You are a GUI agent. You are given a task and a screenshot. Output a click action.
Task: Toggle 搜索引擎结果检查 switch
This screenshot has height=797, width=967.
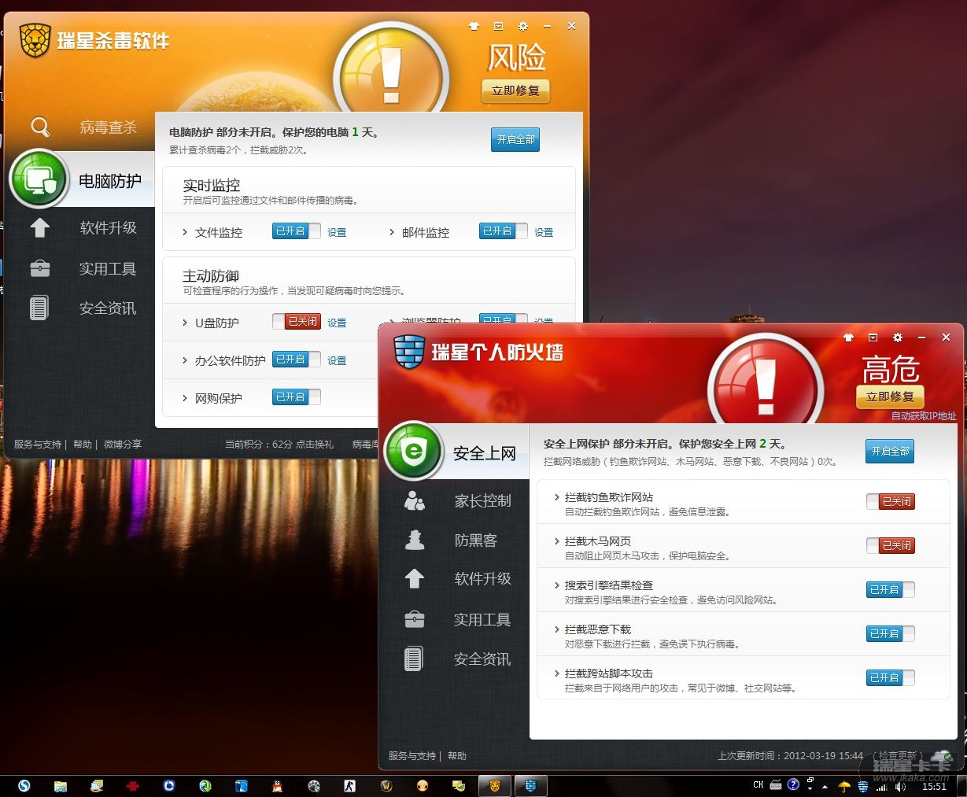pos(891,589)
